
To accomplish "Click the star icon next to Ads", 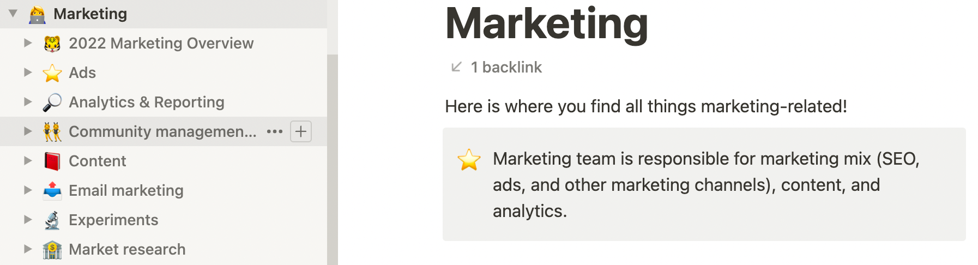I will (52, 73).
